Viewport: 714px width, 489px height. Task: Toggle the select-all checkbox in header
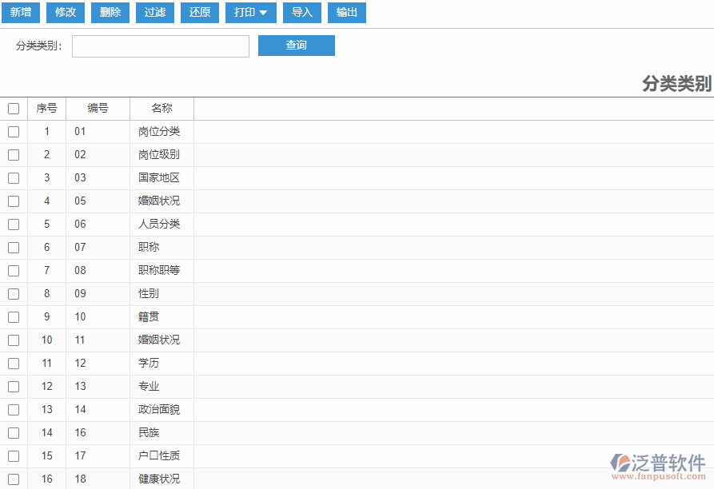coord(14,109)
